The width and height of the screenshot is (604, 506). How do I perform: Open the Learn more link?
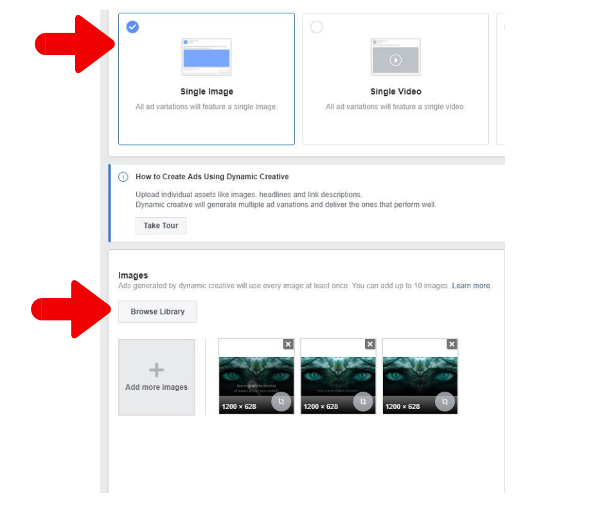[471, 286]
